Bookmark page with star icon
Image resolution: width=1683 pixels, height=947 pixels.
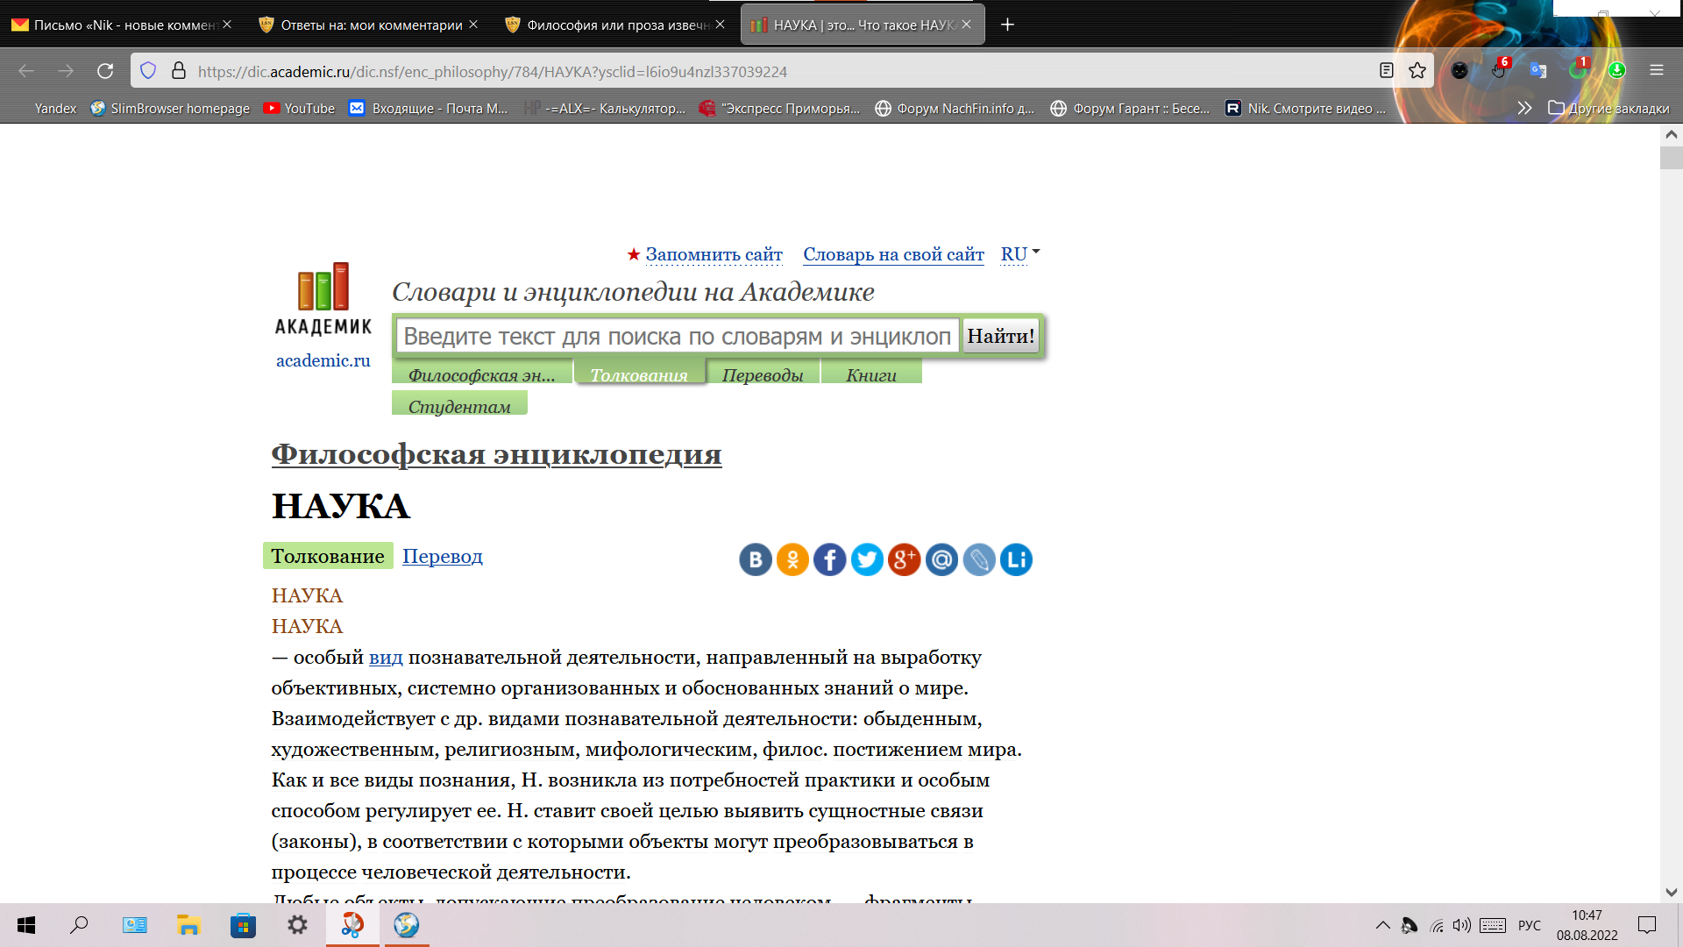pyautogui.click(x=1417, y=71)
